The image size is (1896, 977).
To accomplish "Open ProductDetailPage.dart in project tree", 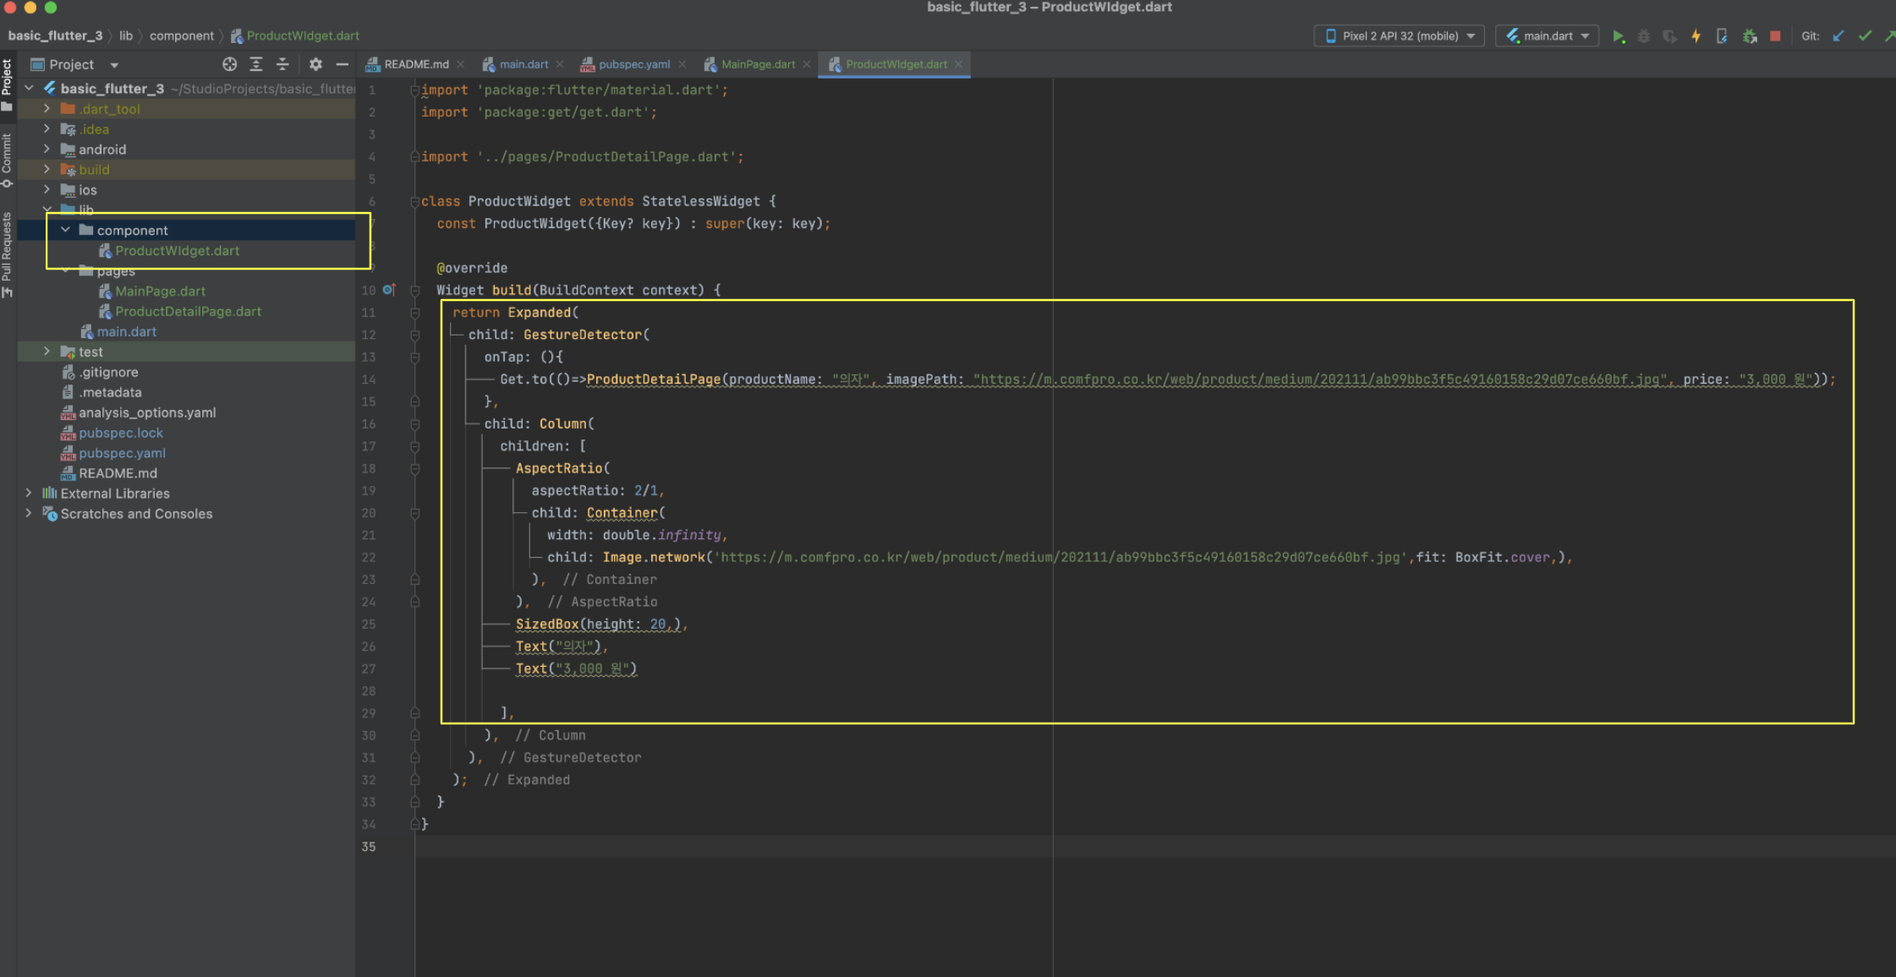I will pyautogui.click(x=188, y=311).
